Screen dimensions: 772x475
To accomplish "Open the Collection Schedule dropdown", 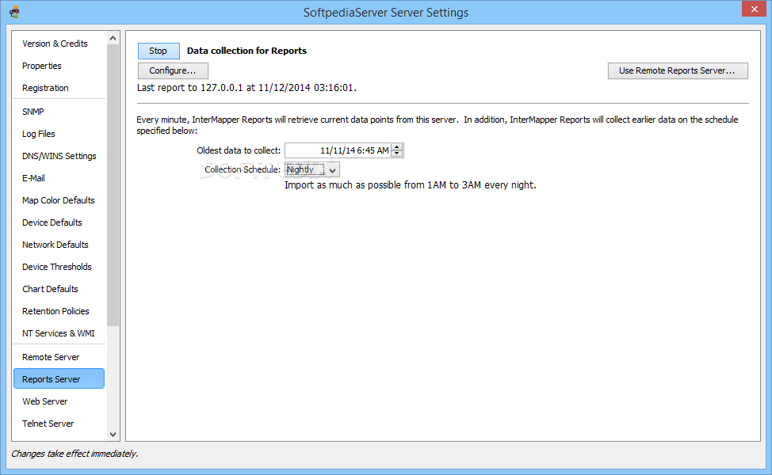I will tap(312, 169).
